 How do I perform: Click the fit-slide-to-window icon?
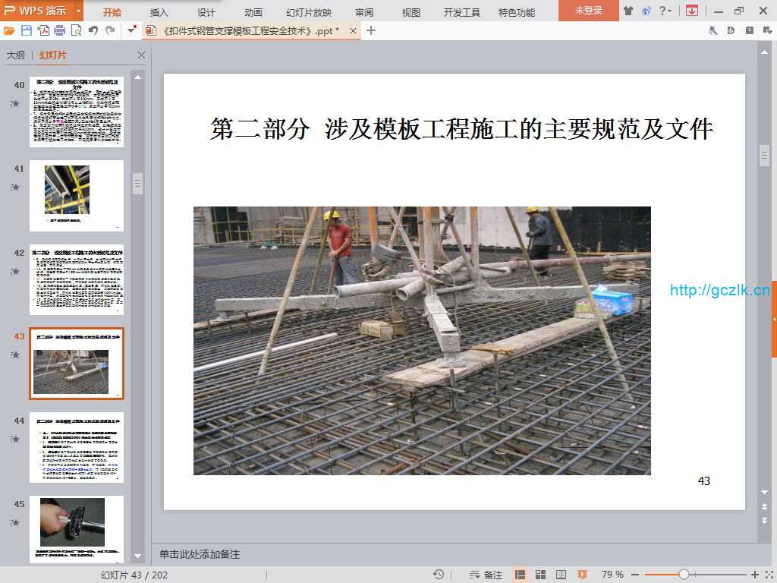768,575
